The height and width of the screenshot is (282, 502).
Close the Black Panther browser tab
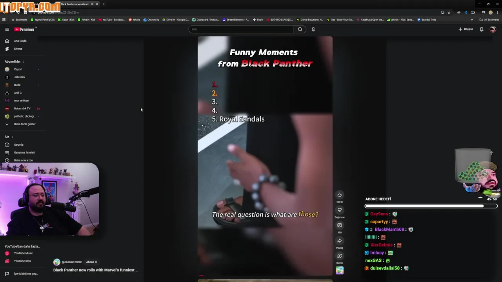pyautogui.click(x=96, y=4)
